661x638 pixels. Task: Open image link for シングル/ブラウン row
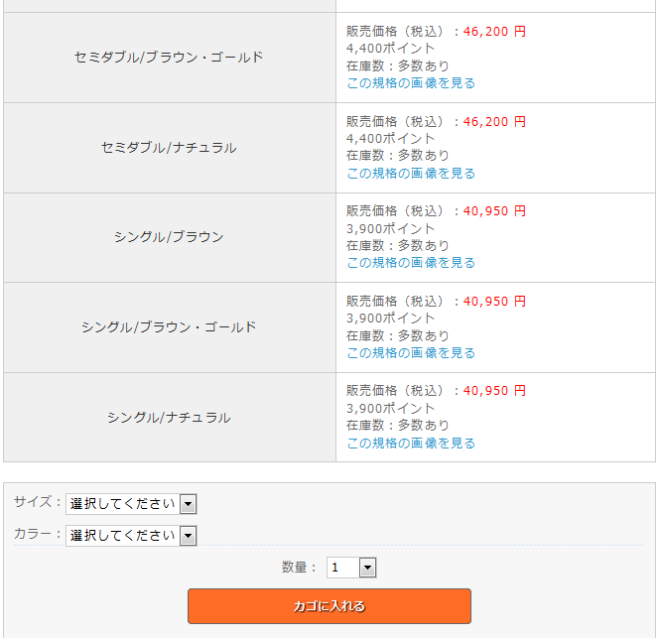click(411, 263)
